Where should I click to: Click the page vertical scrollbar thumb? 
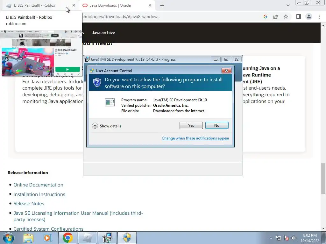pos(323,179)
